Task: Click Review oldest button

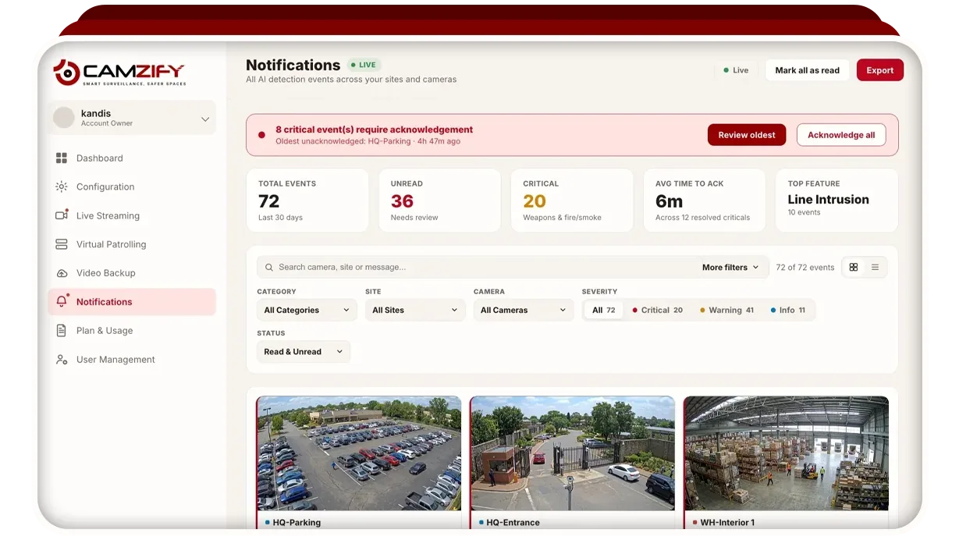Action: click(x=747, y=135)
